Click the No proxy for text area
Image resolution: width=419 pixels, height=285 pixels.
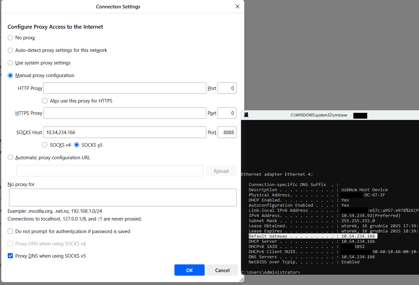[x=123, y=198]
